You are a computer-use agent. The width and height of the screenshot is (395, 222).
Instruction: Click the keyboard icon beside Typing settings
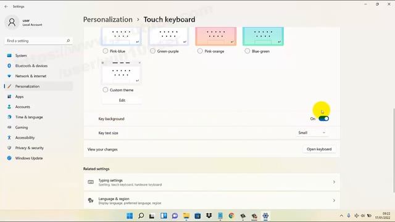91,182
